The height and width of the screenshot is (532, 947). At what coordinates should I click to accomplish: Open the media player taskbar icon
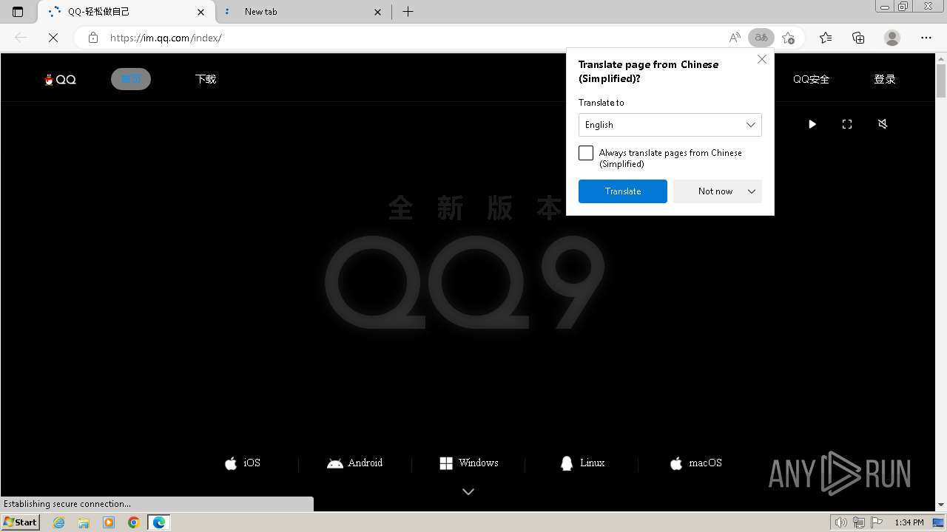click(x=109, y=522)
